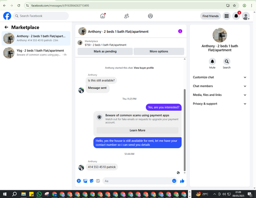Expand Customize chat section
The width and height of the screenshot is (256, 198).
pos(220,77)
